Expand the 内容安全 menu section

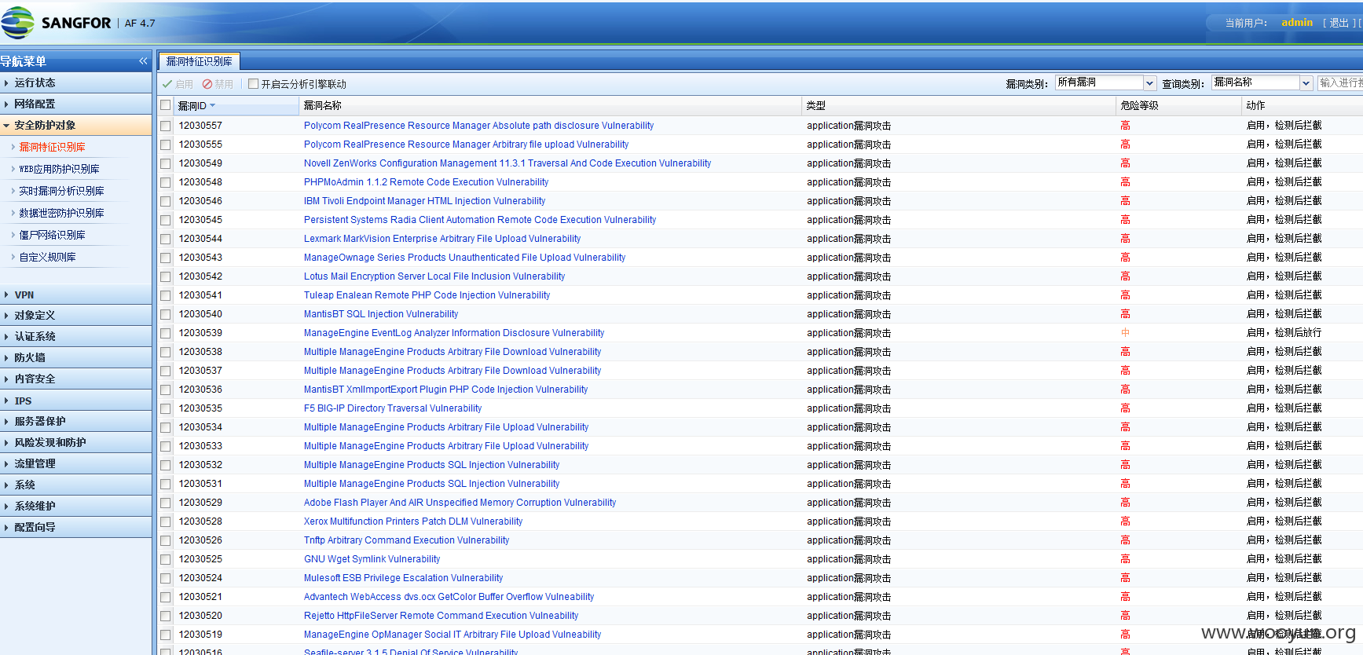(x=75, y=379)
